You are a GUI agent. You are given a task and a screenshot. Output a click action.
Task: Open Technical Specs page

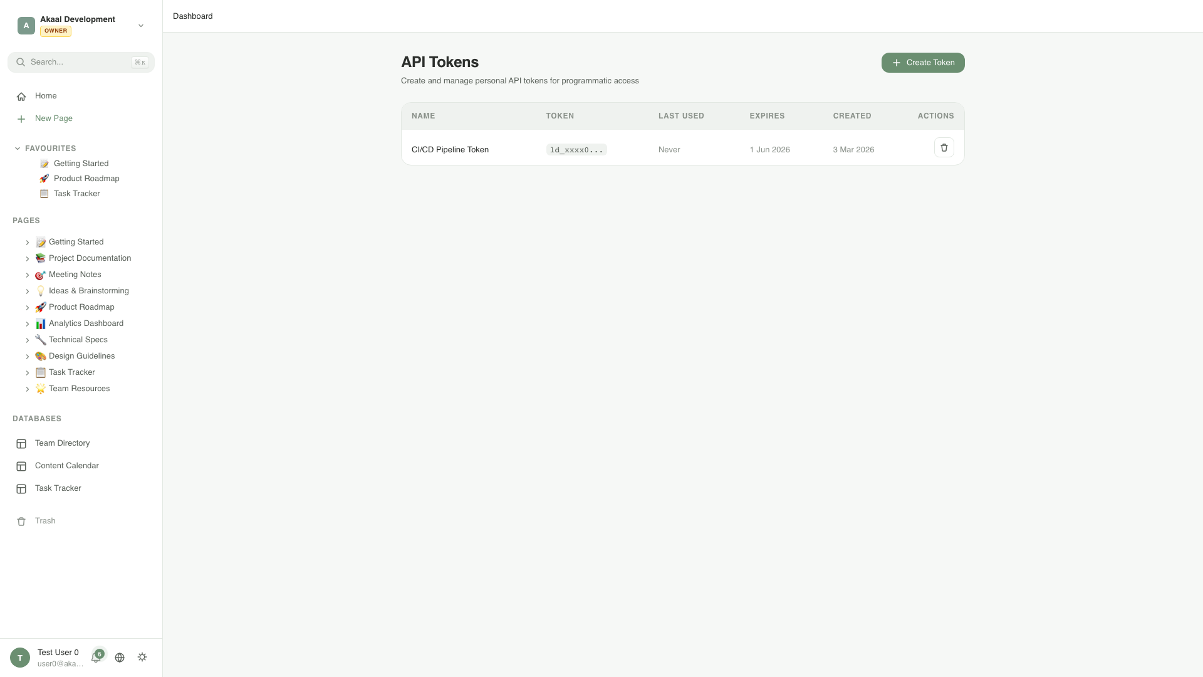[x=78, y=339]
